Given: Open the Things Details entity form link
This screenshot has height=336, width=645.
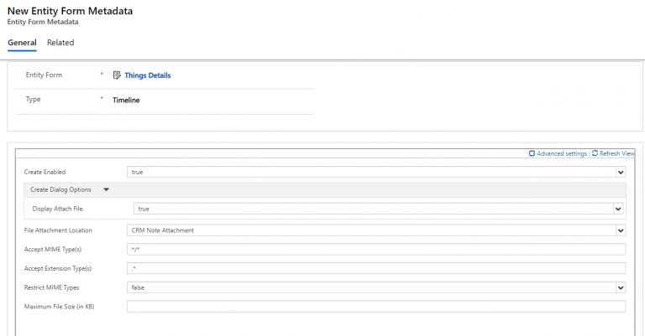Looking at the screenshot, I should 147,75.
